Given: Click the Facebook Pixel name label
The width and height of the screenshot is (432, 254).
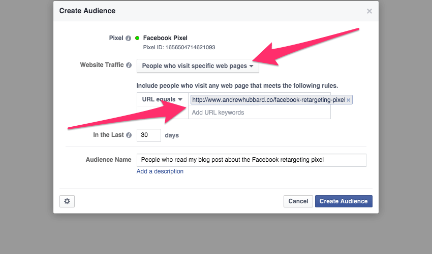Looking at the screenshot, I should click(165, 38).
